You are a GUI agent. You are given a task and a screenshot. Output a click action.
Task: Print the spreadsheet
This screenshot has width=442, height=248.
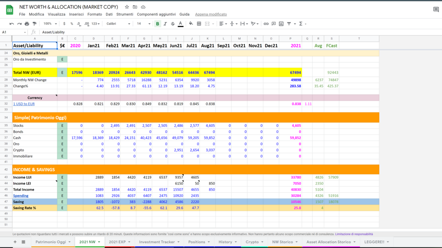27,24
